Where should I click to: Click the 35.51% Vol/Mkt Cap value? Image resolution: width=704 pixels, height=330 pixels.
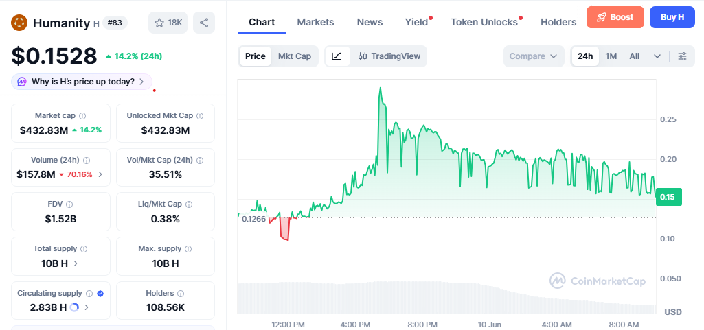pos(166,174)
